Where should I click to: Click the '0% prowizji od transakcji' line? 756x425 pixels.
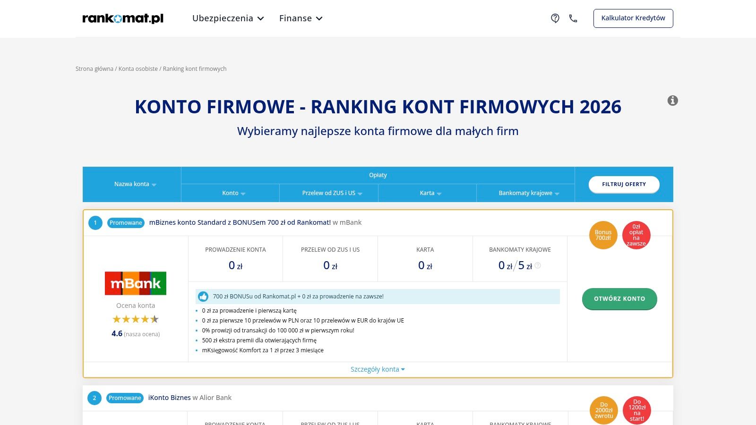[278, 331]
